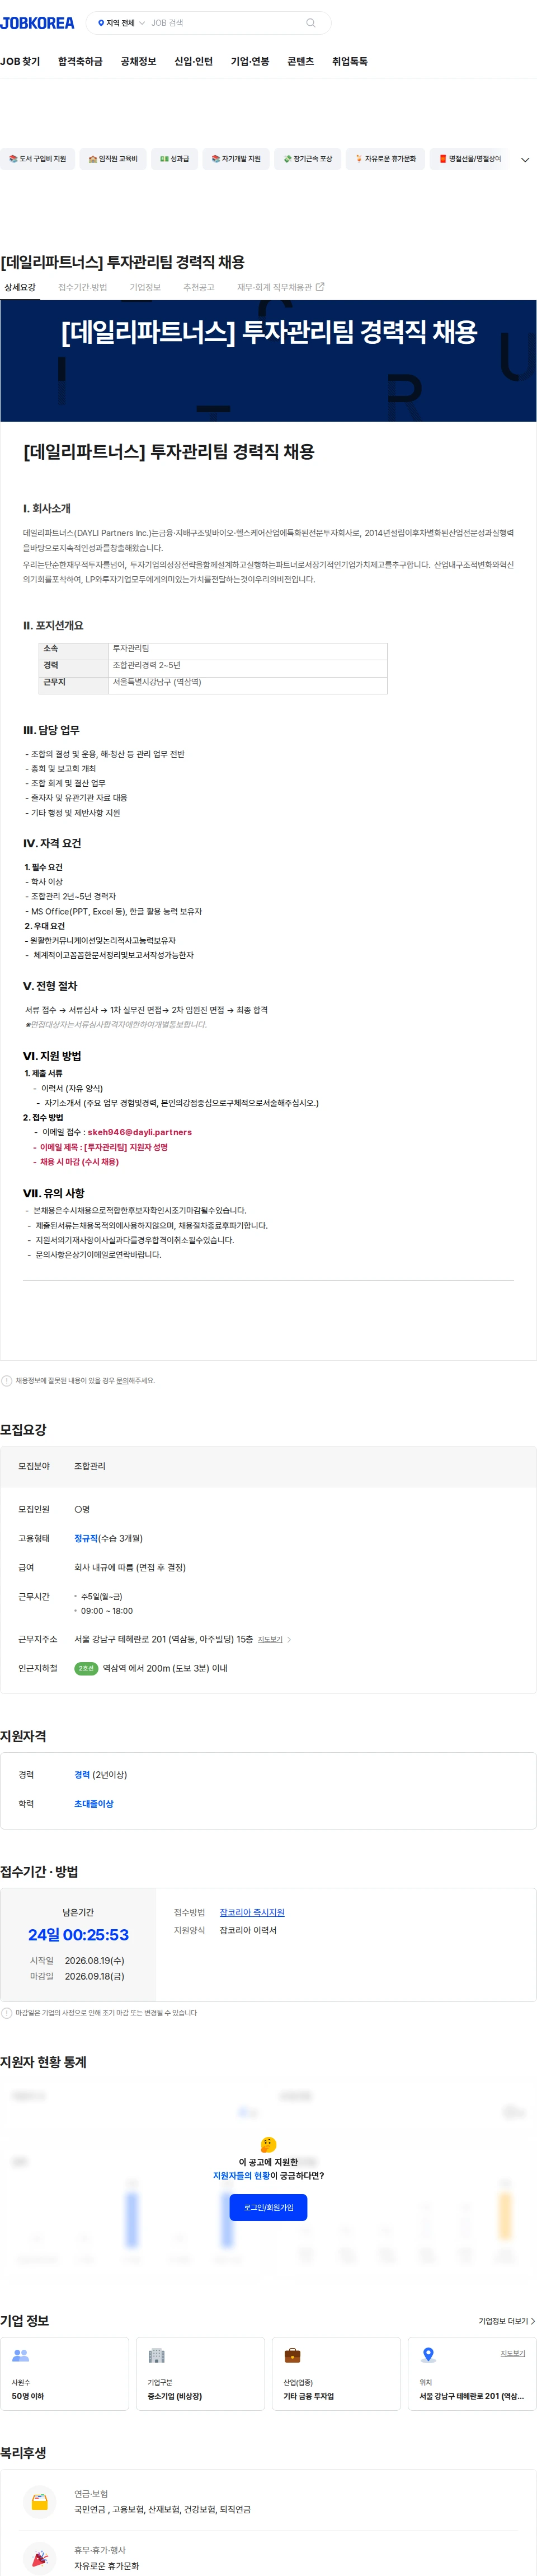
Task: Switch to the 기업정보 tab
Action: [145, 288]
